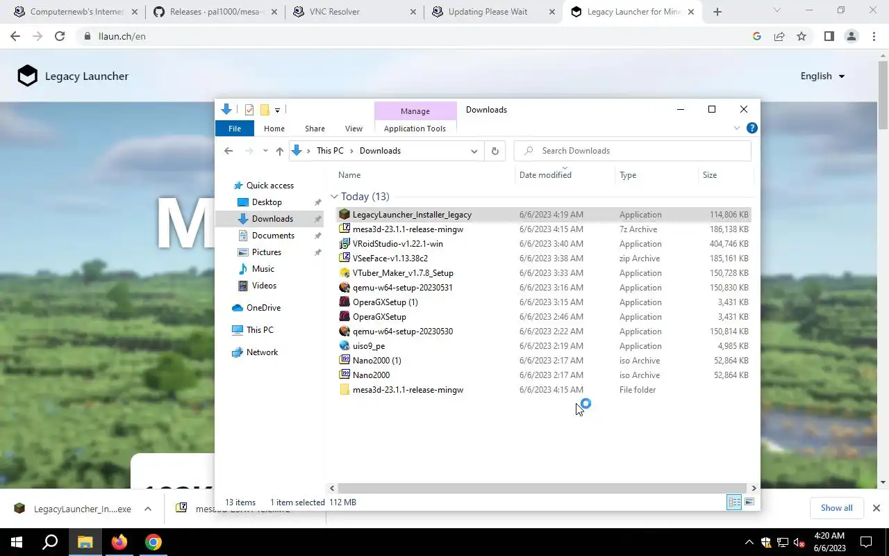Refresh the Downloads folder view
889x556 pixels.
coord(495,151)
